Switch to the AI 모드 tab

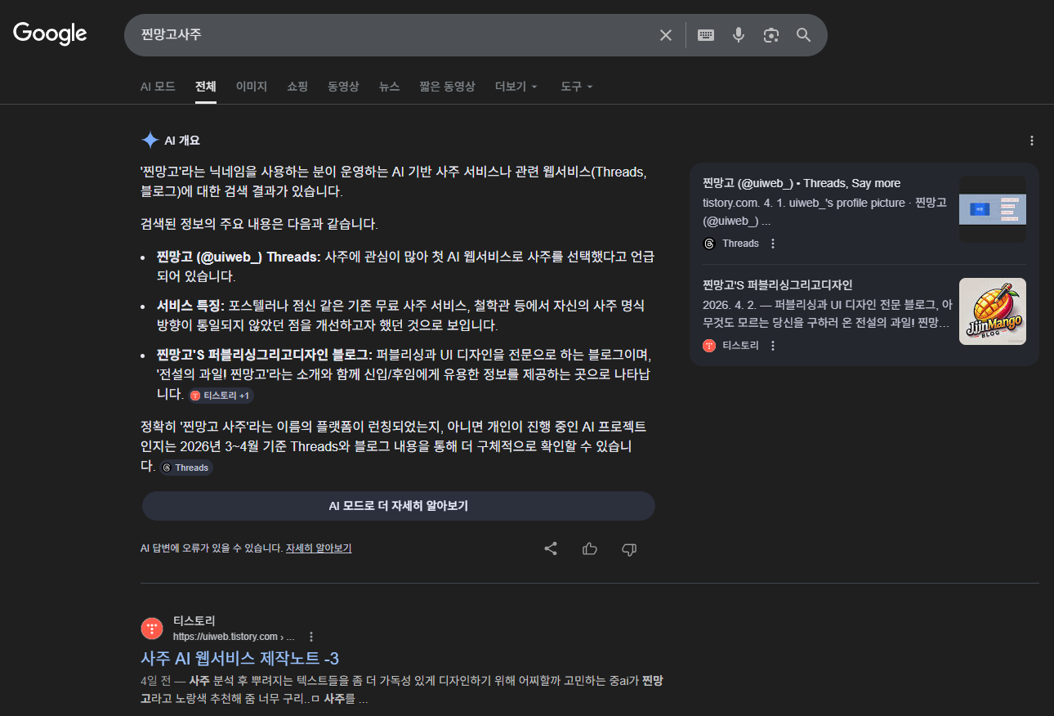point(158,86)
